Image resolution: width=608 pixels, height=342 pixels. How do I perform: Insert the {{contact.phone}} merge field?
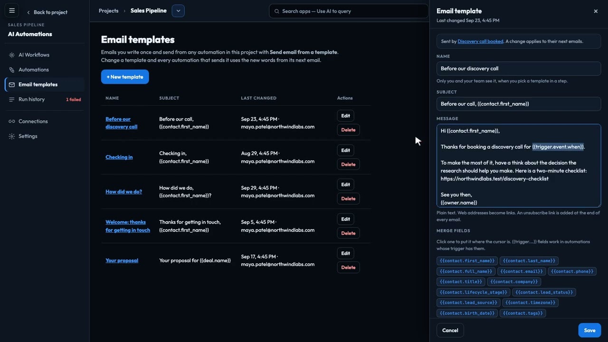coord(572,271)
